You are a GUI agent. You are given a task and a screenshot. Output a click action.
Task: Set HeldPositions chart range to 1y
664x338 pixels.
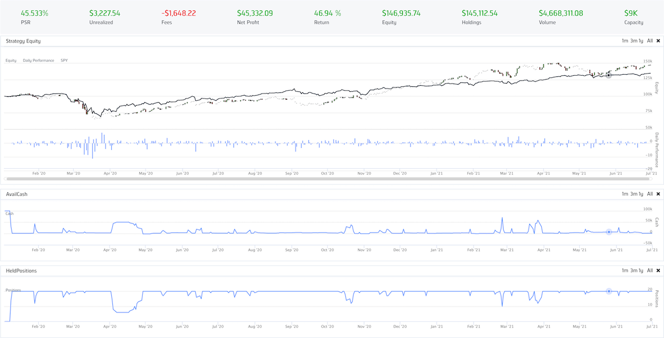tap(641, 271)
